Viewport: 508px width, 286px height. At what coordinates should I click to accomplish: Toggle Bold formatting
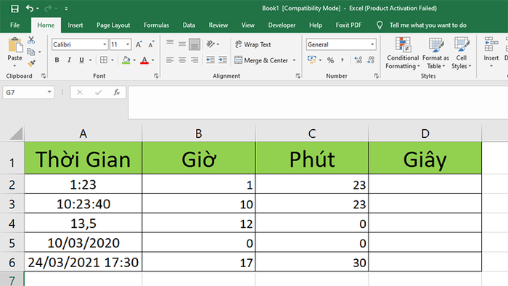pyautogui.click(x=57, y=60)
